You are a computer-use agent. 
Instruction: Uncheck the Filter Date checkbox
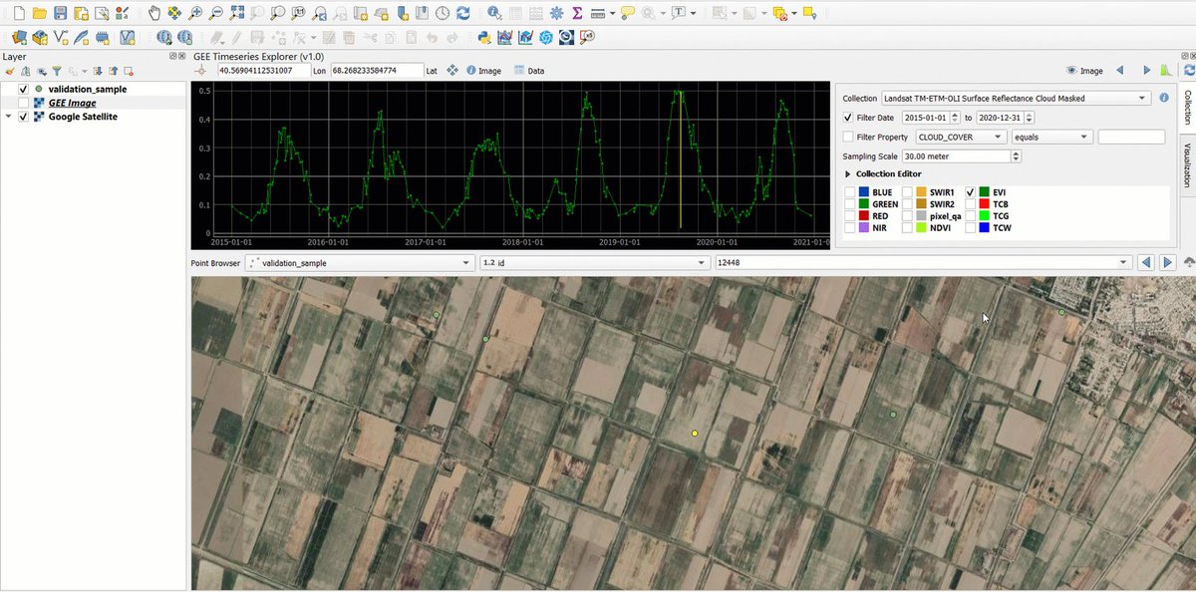pos(848,118)
